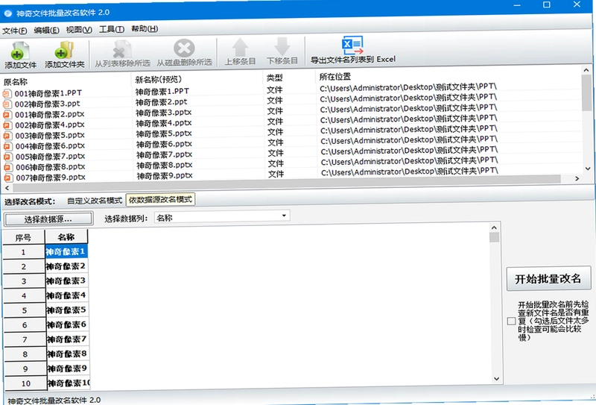The image size is (596, 405).
Task: Click icon of 001神奇像素2.pptx file
Action: 7,115
